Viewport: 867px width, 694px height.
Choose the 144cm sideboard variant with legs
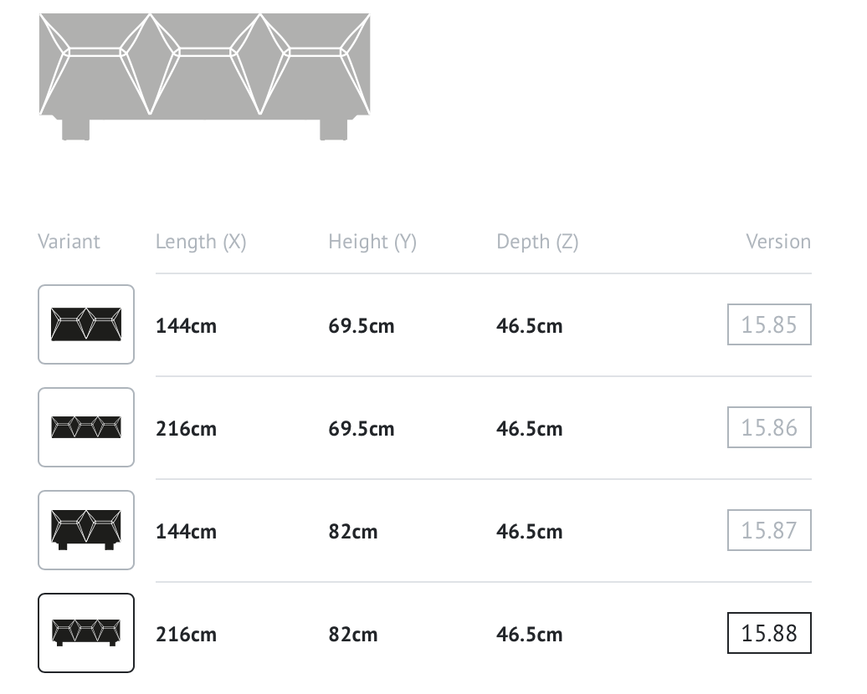(x=86, y=530)
